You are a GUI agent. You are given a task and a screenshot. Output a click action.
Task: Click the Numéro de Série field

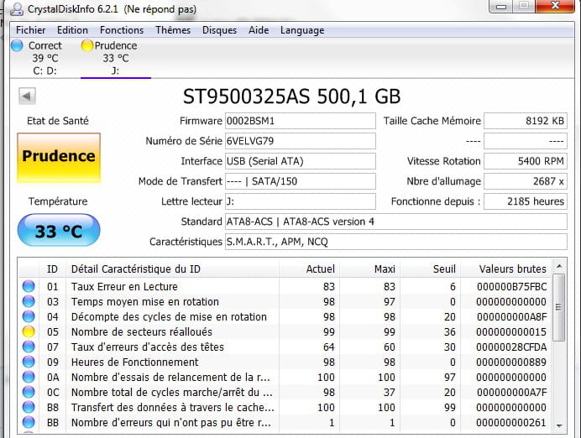click(x=300, y=140)
